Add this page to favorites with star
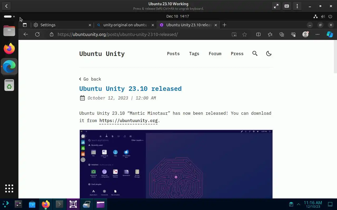Viewport: 337px width, 210px height. click(245, 34)
